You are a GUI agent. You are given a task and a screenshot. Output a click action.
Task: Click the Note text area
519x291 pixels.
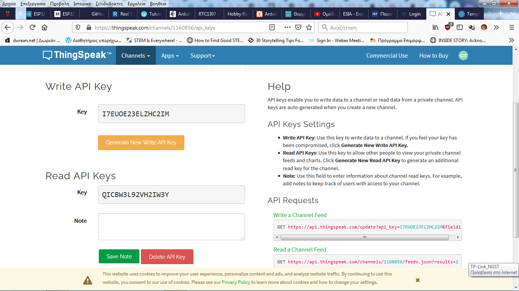tap(171, 227)
